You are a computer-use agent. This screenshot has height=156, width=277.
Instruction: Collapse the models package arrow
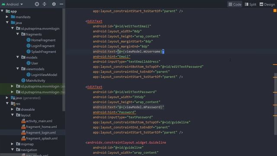point(18,57)
